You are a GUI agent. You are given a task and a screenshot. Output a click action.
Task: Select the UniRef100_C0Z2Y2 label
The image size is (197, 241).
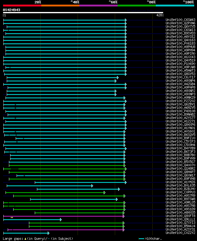(180, 233)
